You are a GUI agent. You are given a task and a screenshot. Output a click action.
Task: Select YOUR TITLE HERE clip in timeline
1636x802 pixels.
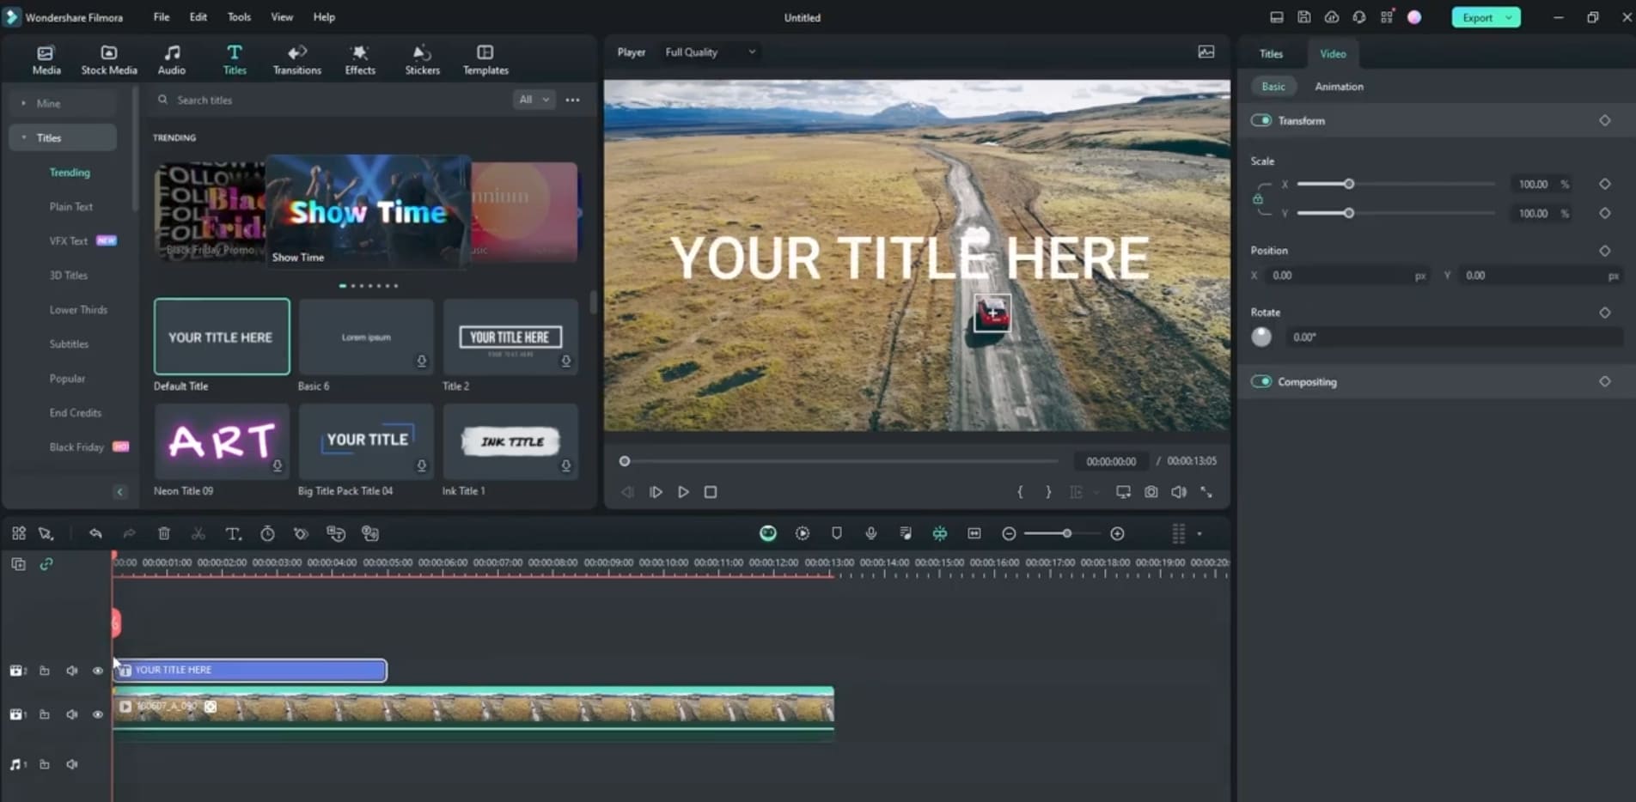point(250,670)
